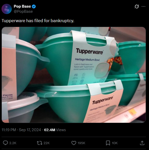
Task: Click the tweet text about bankruptcy
Action: pos(38,21)
